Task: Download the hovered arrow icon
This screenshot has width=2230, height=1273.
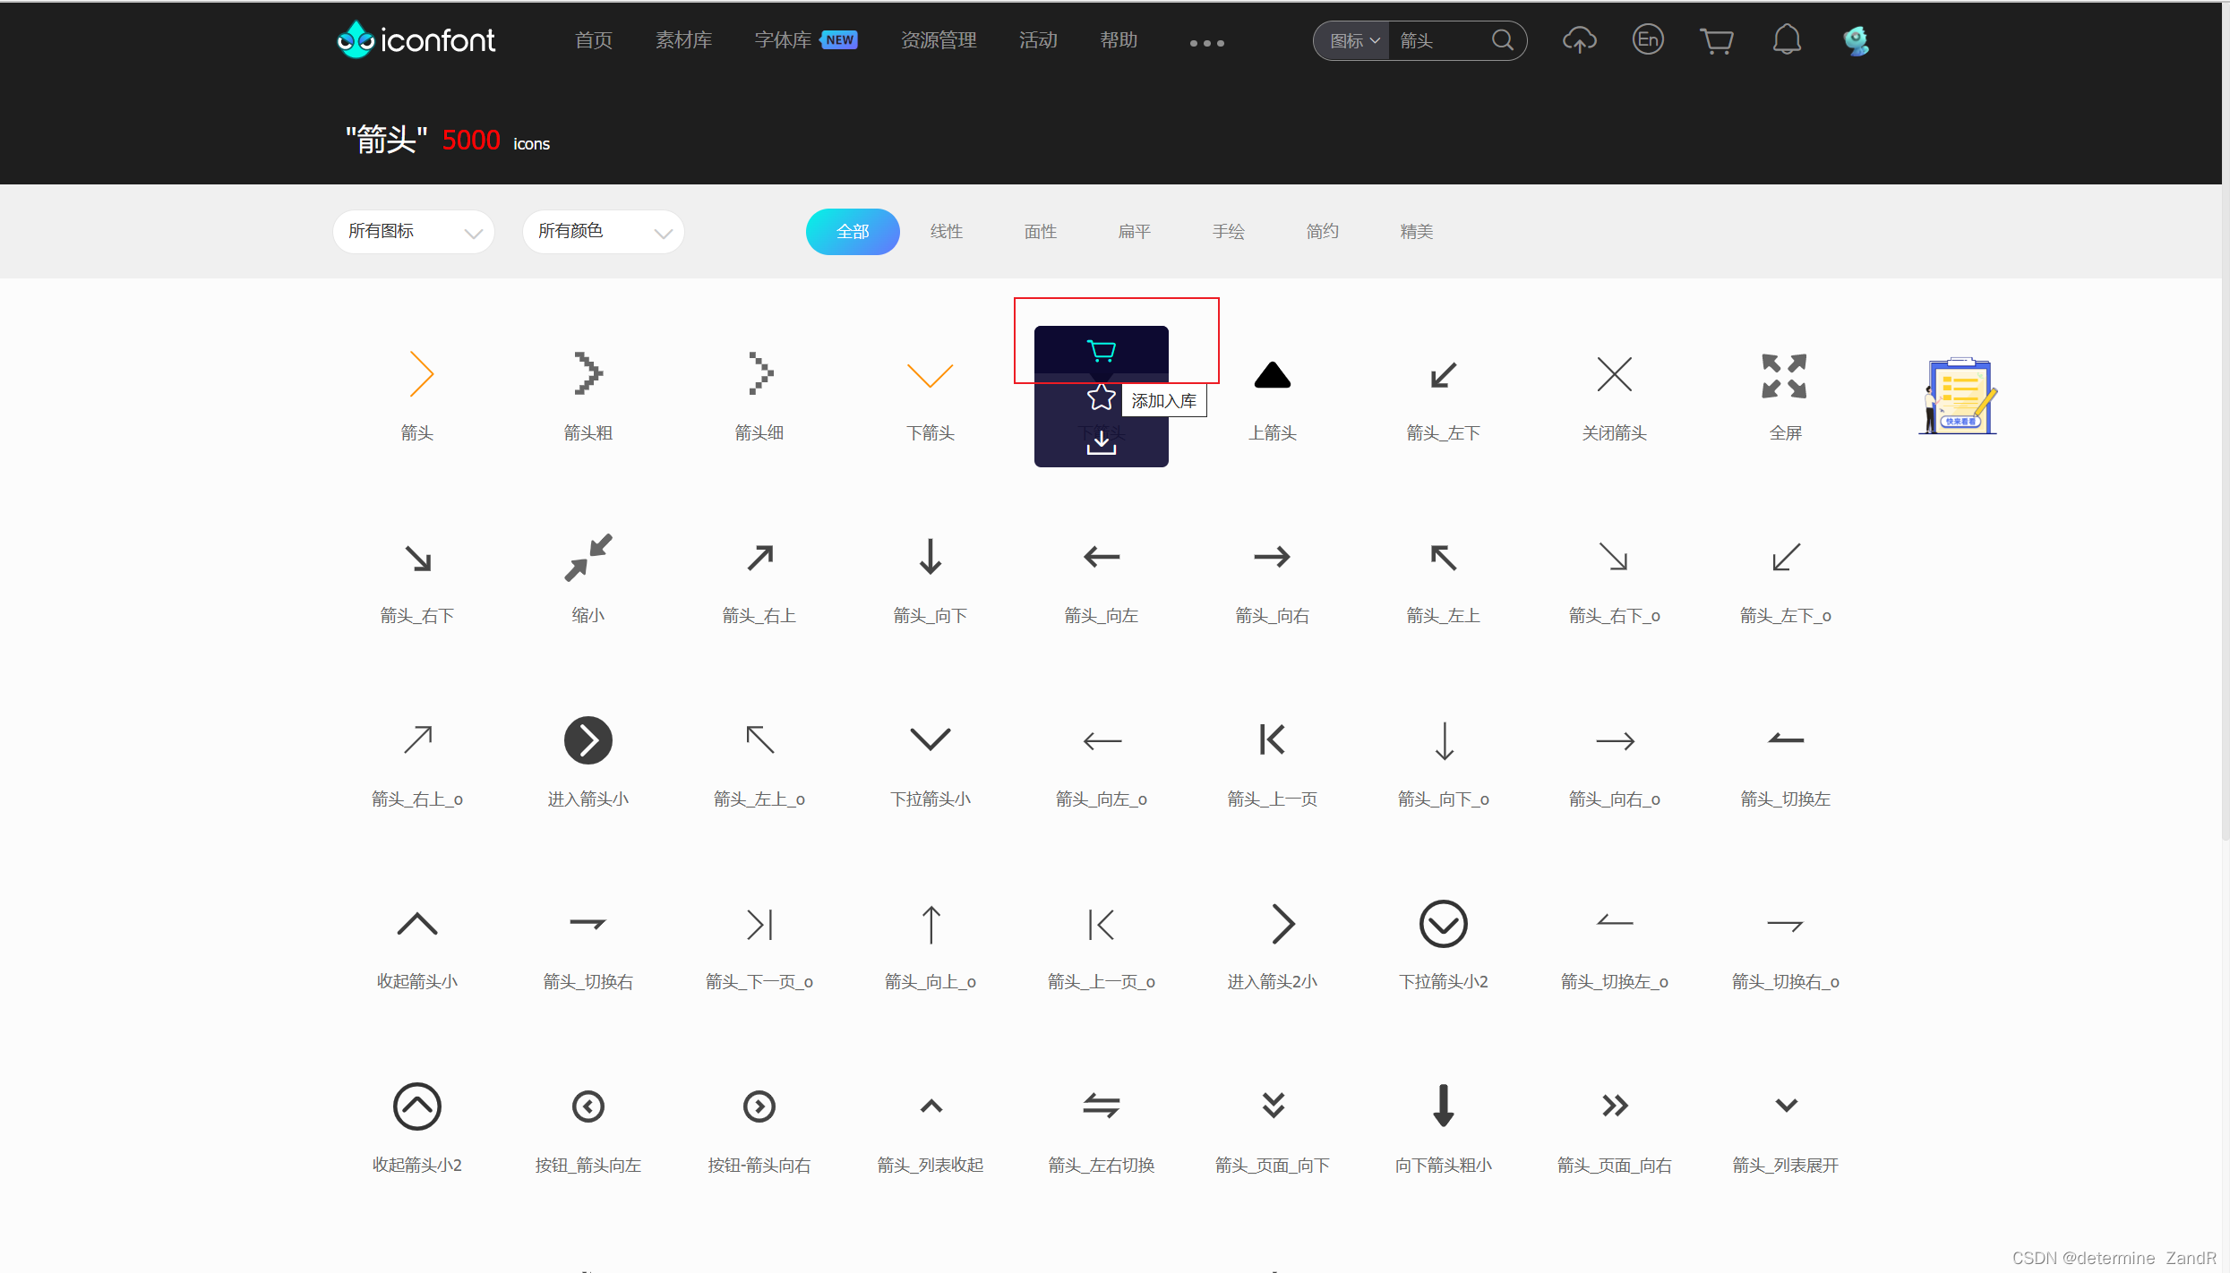Action: coord(1101,442)
